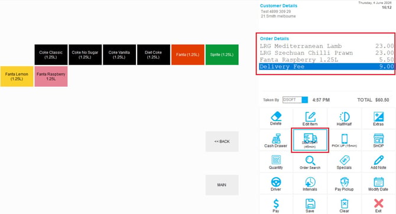Add Note to the order
The height and width of the screenshot is (214, 396).
click(x=378, y=162)
